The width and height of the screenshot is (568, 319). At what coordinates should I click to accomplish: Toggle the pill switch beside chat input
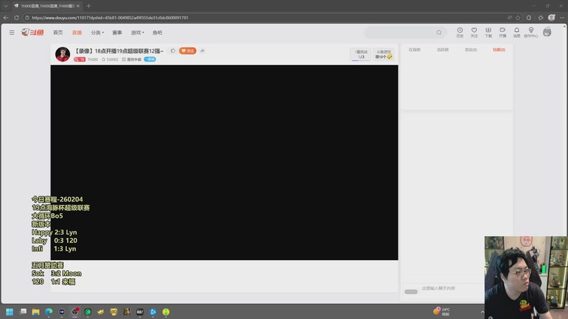pos(411,292)
